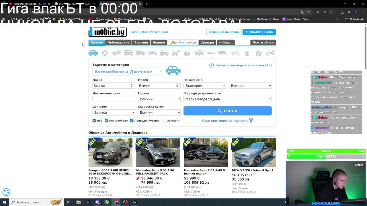Select the buying wallet category icon
The width and height of the screenshot is (367, 206).
pyautogui.click(x=259, y=53)
